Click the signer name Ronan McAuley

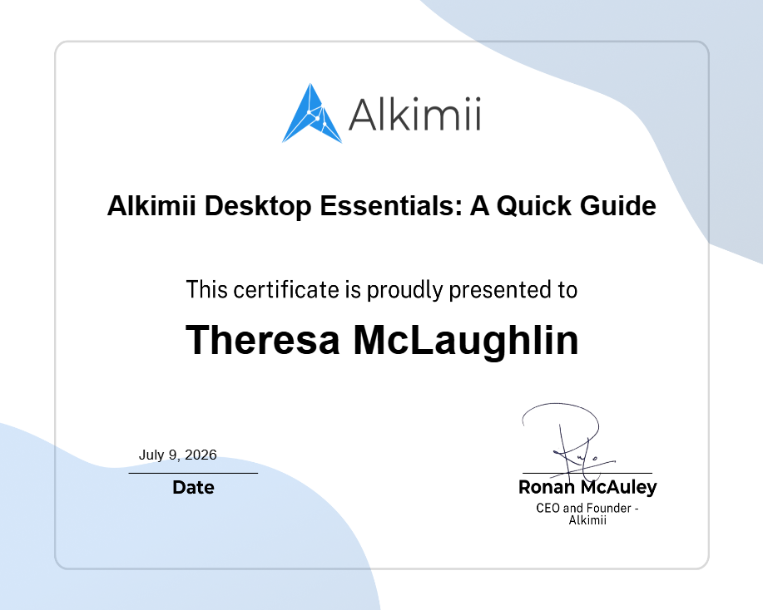click(587, 487)
